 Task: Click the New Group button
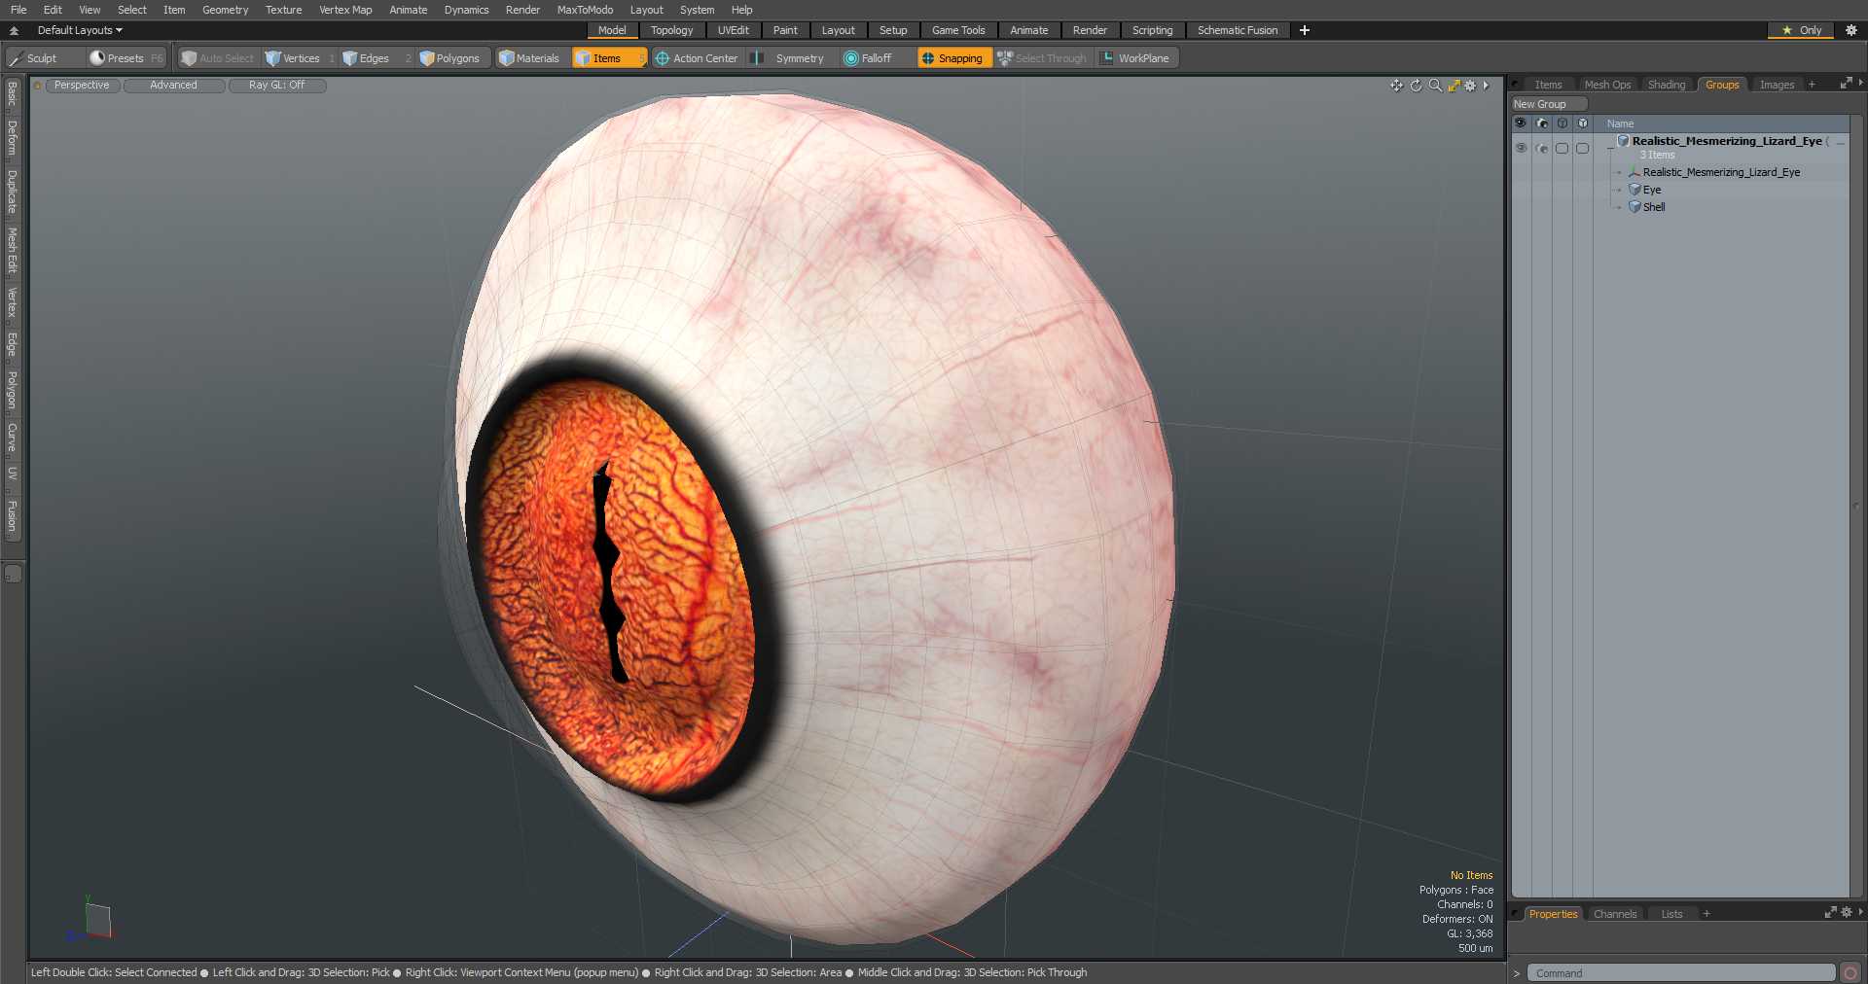click(1548, 104)
